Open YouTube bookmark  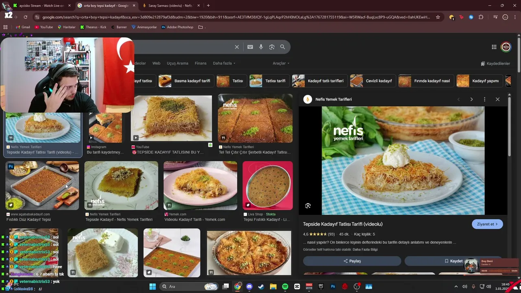44,27
